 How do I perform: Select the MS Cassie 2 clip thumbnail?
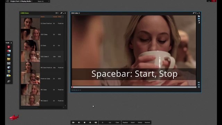pyautogui.click(x=31, y=101)
